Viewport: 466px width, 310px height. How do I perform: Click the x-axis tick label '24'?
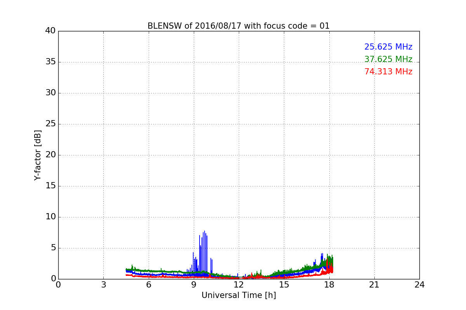(419, 285)
